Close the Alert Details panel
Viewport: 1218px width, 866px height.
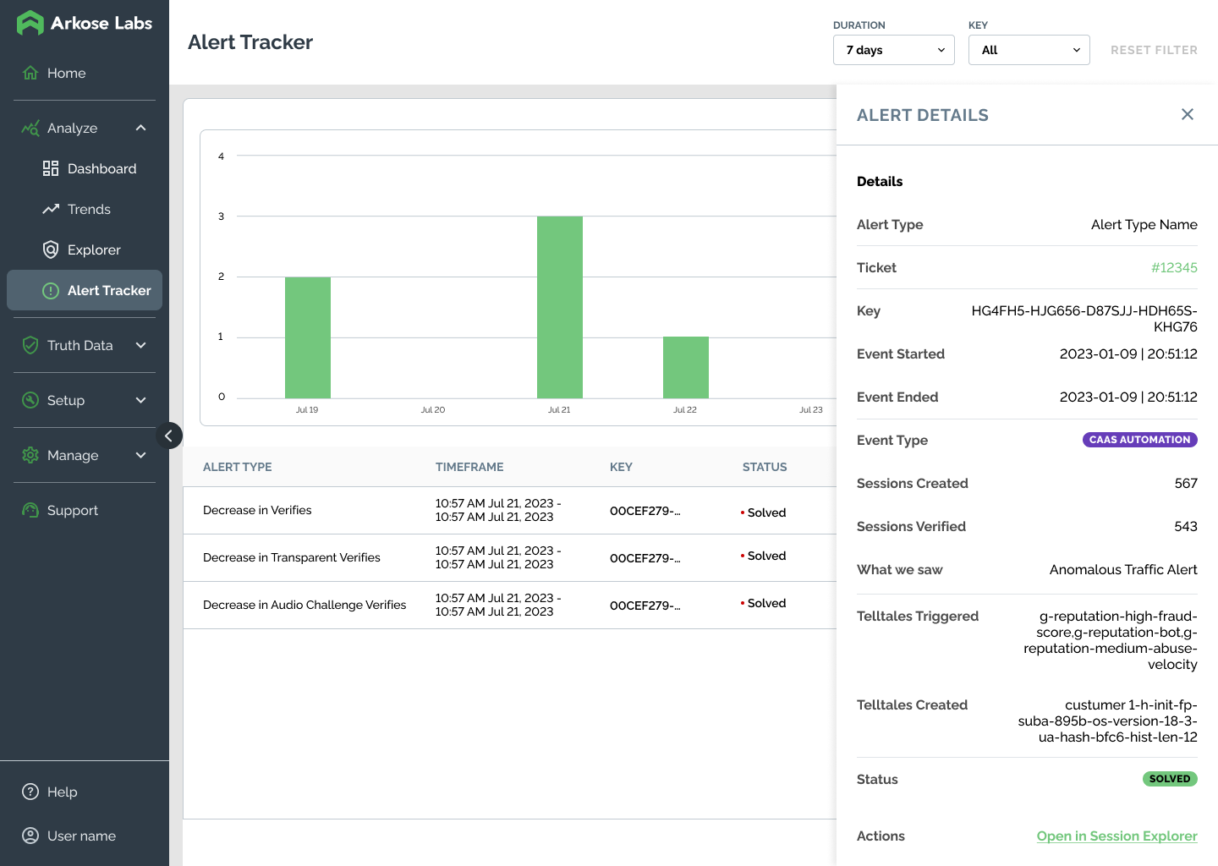(1188, 115)
